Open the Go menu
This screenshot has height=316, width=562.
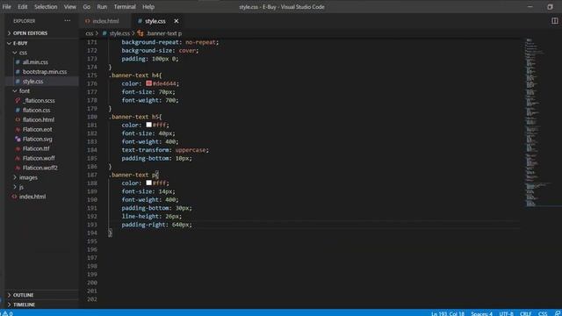click(86, 7)
